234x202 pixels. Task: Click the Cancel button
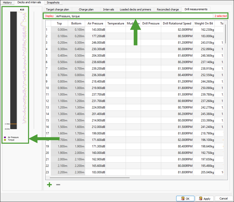coord(223,199)
